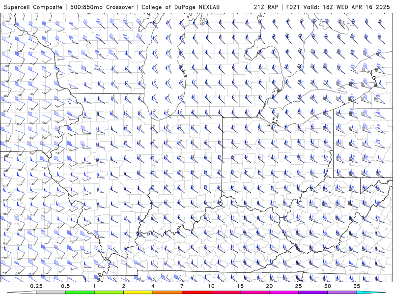The image size is (393, 295).
Task: Click the "500:850mb Crossover" header label
Action: click(102, 7)
